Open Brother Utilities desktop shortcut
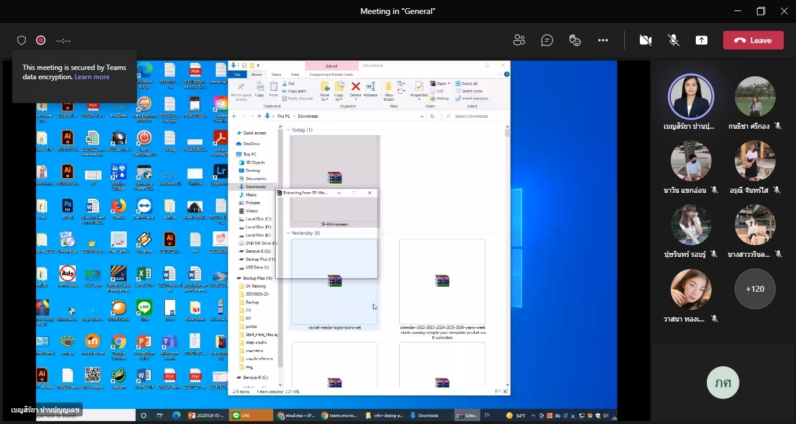Image resolution: width=796 pixels, height=424 pixels. pos(119,176)
